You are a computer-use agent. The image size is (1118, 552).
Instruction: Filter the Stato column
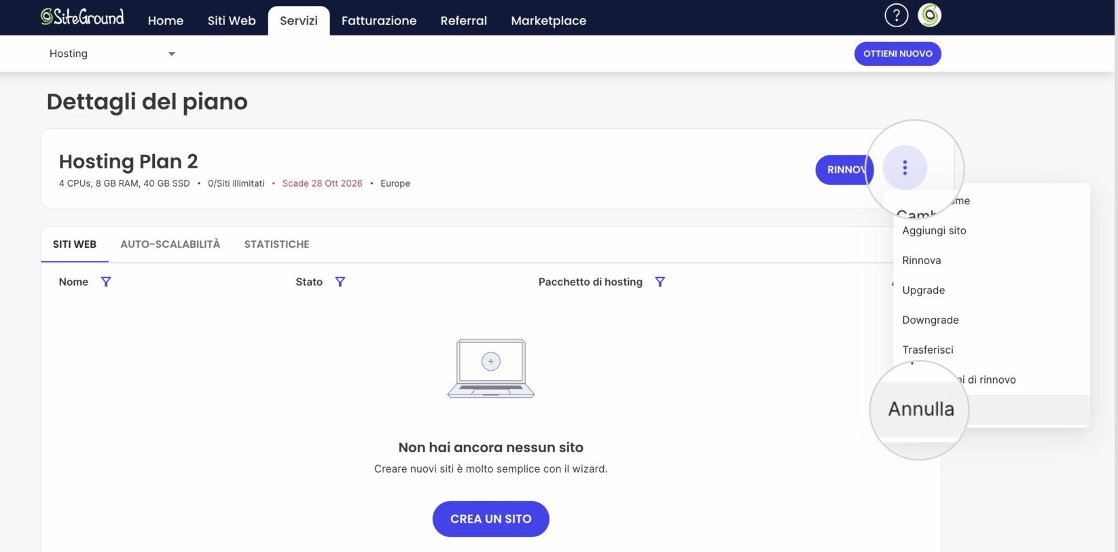coord(340,282)
